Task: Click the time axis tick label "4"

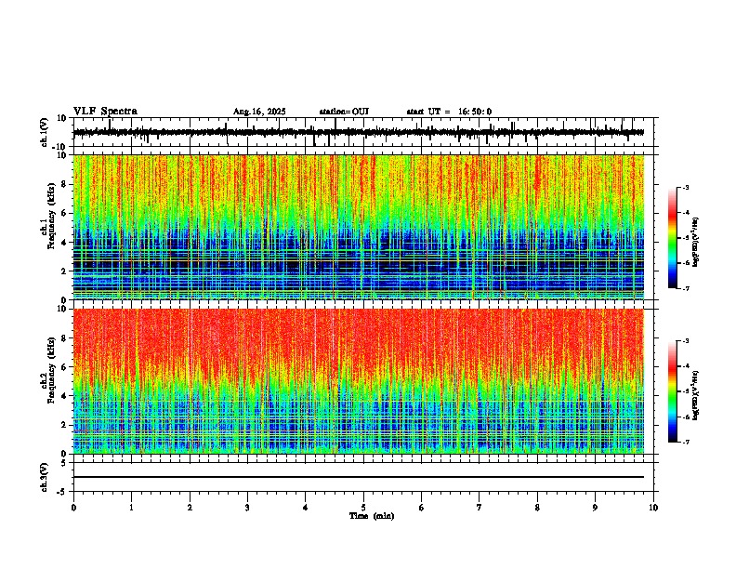Action: point(305,508)
